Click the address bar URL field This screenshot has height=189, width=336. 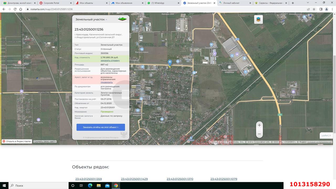165,9
